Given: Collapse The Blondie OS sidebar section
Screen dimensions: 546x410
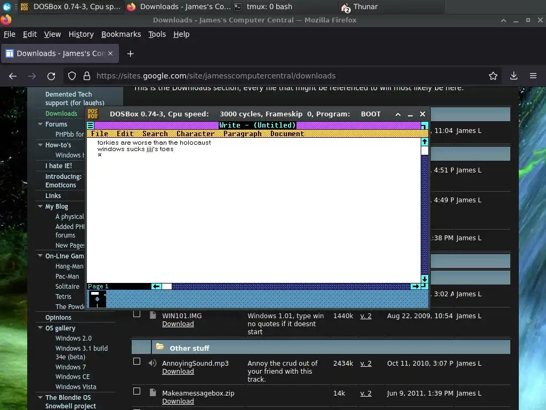Looking at the screenshot, I should [41, 397].
